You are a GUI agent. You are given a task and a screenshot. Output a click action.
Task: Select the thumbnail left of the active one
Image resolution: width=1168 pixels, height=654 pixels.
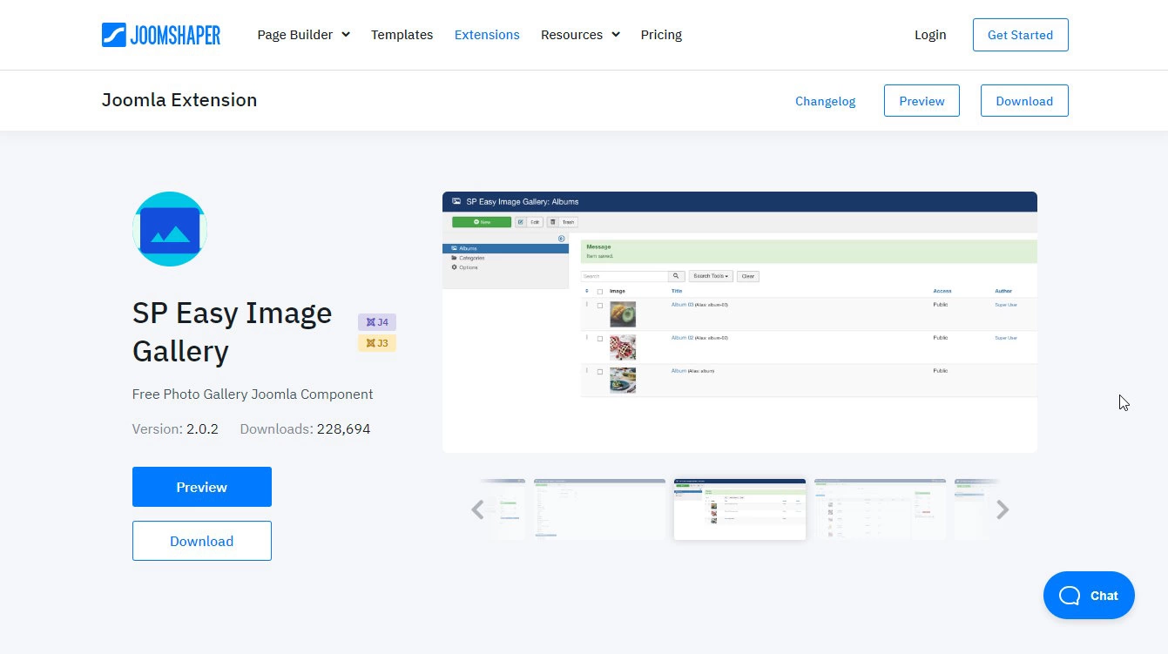pyautogui.click(x=599, y=509)
